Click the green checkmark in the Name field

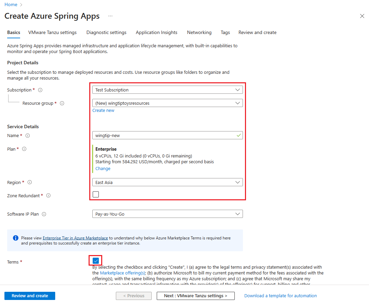coord(239,135)
